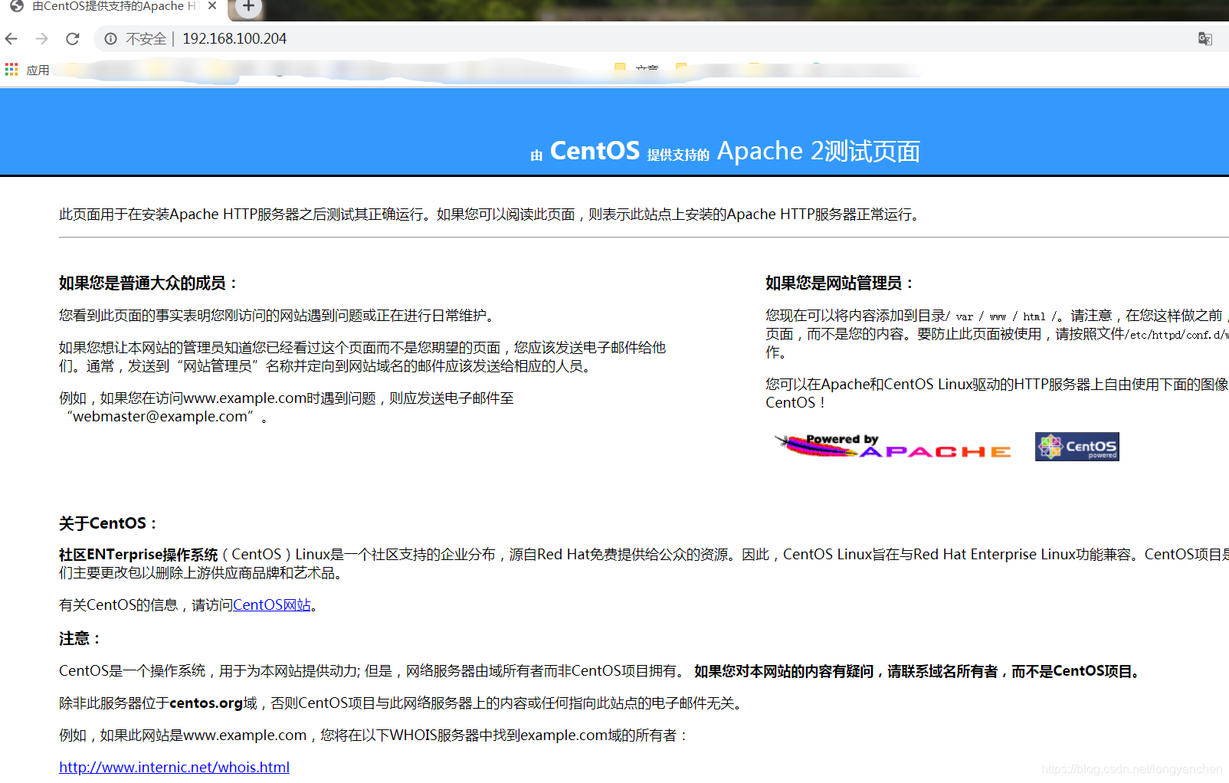
Task: Go forward using the forward arrow
Action: coord(42,38)
